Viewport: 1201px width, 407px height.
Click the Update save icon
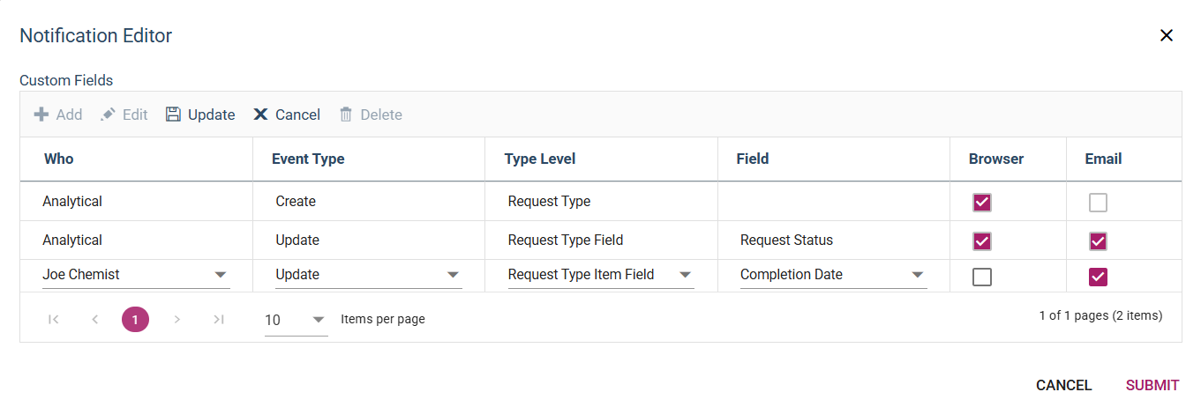click(173, 115)
